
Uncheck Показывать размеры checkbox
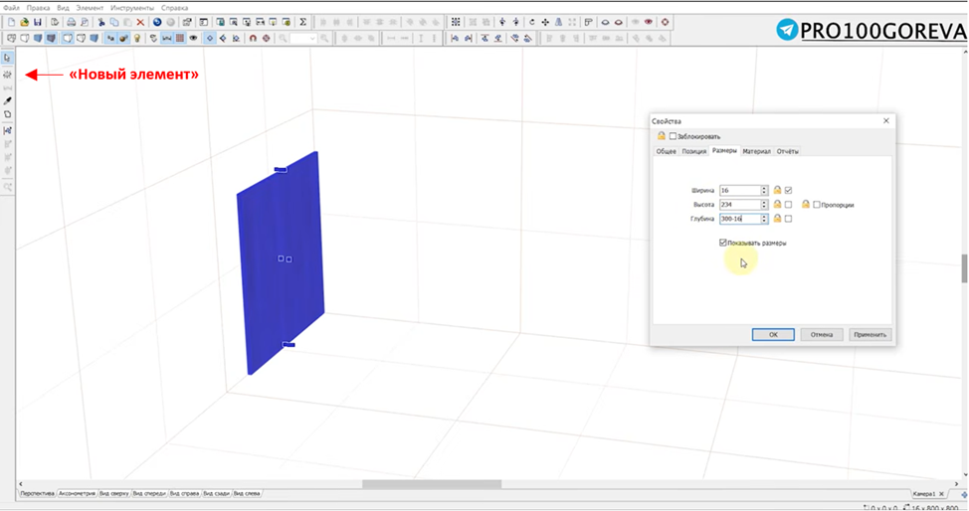(x=723, y=243)
